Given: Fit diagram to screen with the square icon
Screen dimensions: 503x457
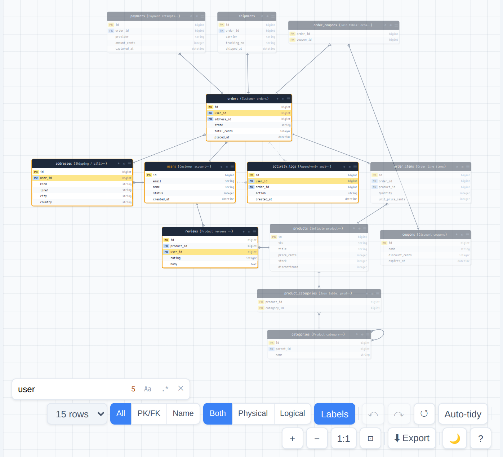Looking at the screenshot, I should pos(370,439).
